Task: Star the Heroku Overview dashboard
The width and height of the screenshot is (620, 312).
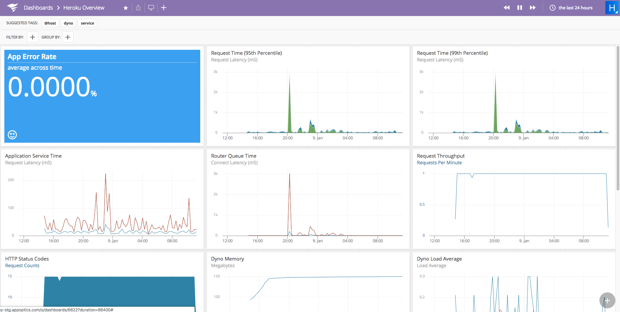Action: (x=125, y=7)
